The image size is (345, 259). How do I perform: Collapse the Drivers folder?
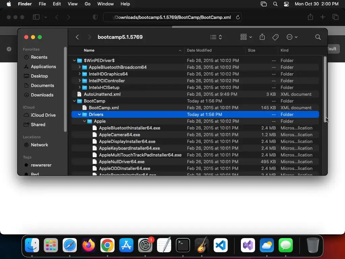[x=80, y=115]
